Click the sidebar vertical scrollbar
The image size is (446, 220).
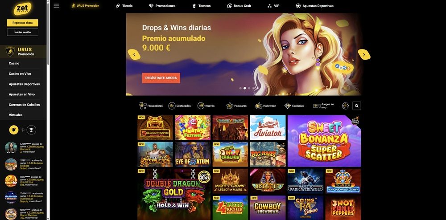pyautogui.click(x=48, y=33)
